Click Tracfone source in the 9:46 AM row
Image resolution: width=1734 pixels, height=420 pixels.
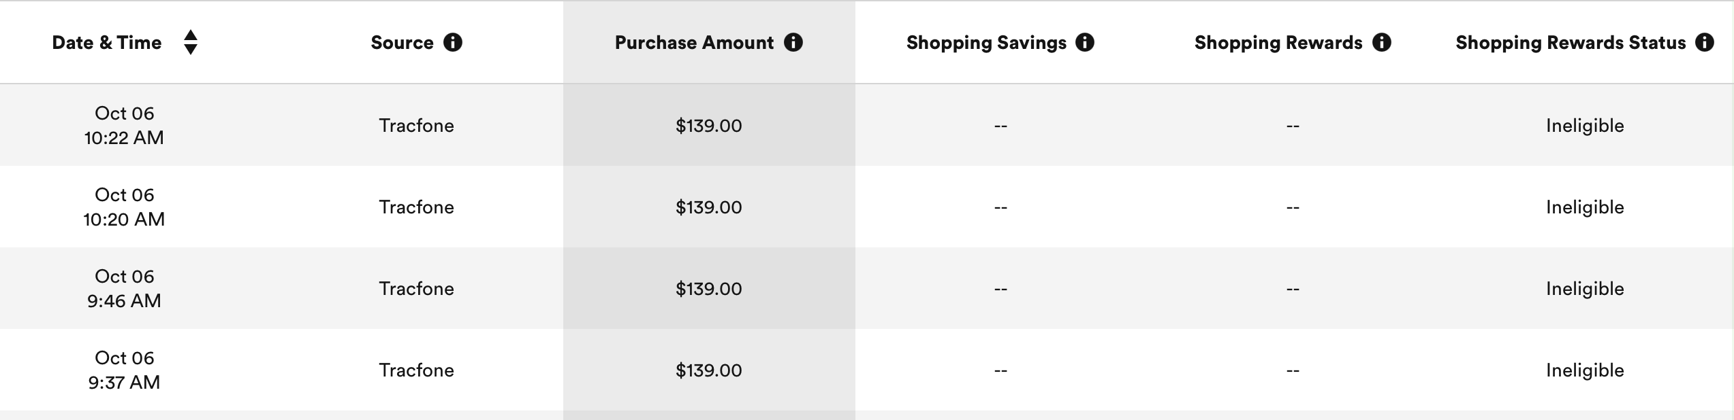pyautogui.click(x=416, y=289)
